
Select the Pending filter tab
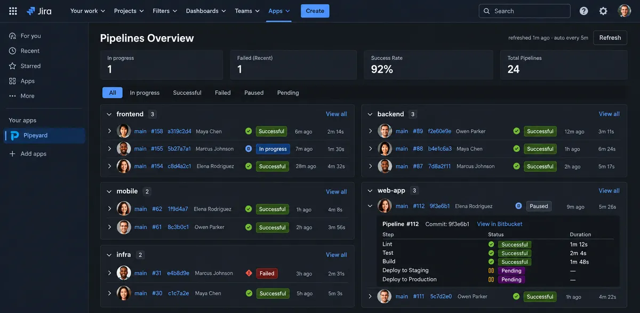[288, 93]
